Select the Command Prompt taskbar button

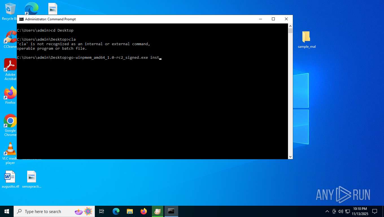click(x=171, y=211)
